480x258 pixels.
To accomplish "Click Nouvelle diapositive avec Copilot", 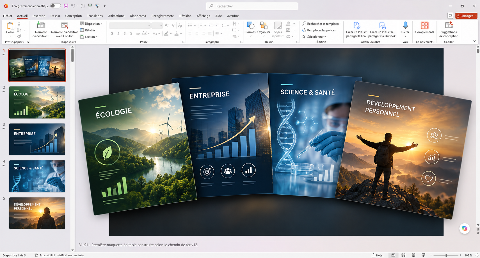I will [x=64, y=29].
